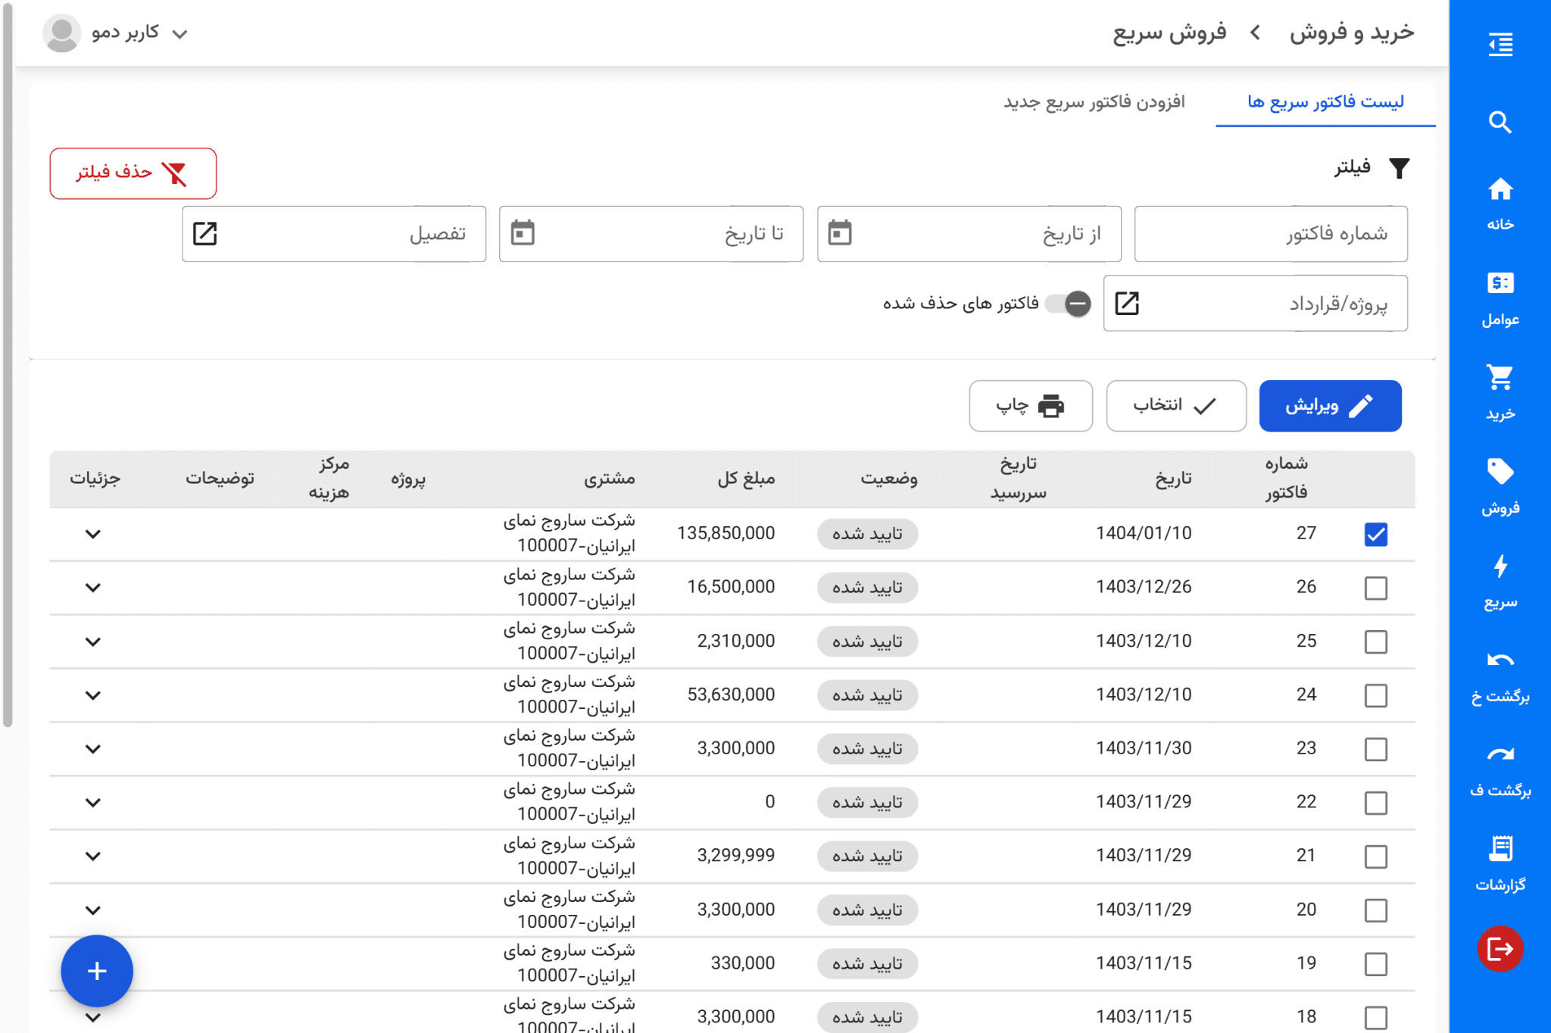
Task: Focus the از تاریخ date field
Action: 969,233
